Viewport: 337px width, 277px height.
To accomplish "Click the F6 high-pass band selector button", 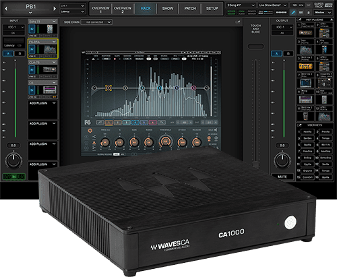I will (x=100, y=123).
